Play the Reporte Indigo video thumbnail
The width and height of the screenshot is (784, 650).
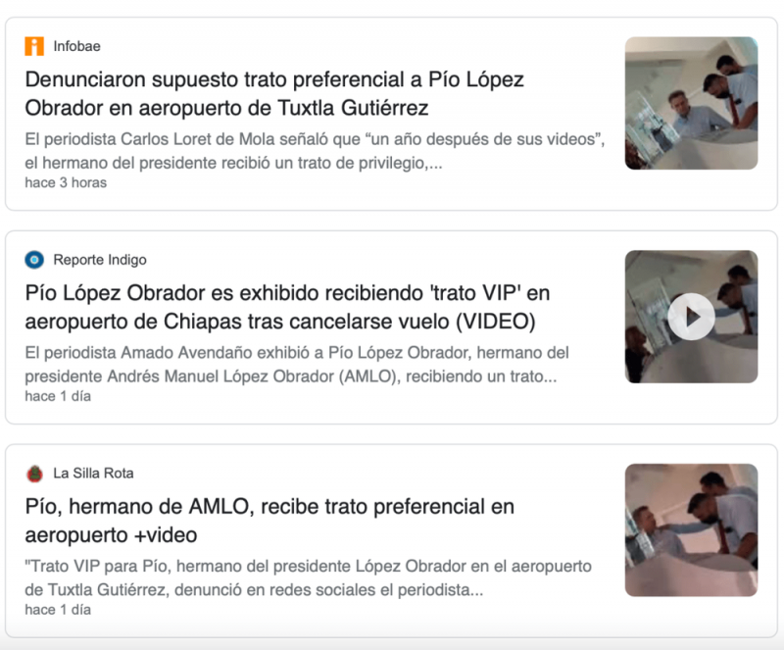[692, 317]
